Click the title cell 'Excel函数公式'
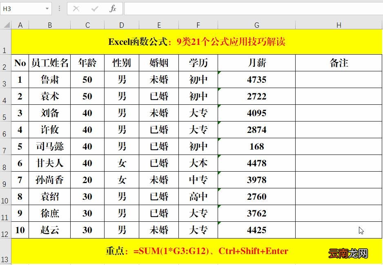 pyautogui.click(x=197, y=42)
